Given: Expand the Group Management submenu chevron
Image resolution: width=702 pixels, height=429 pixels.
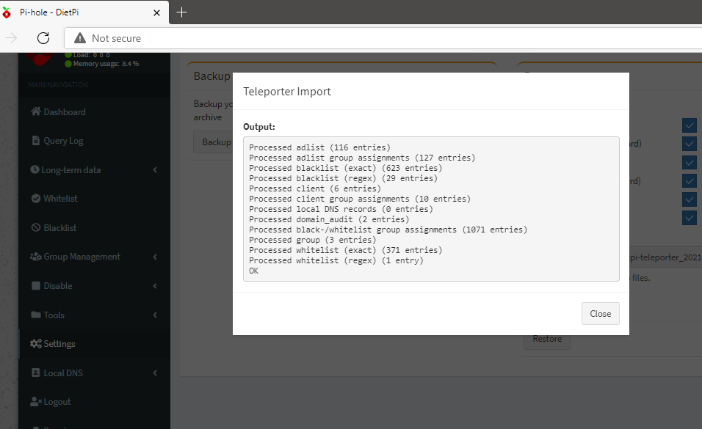Looking at the screenshot, I should pyautogui.click(x=155, y=257).
